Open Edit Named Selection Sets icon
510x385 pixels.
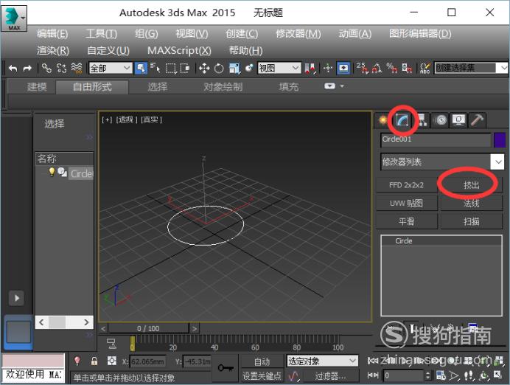425,68
